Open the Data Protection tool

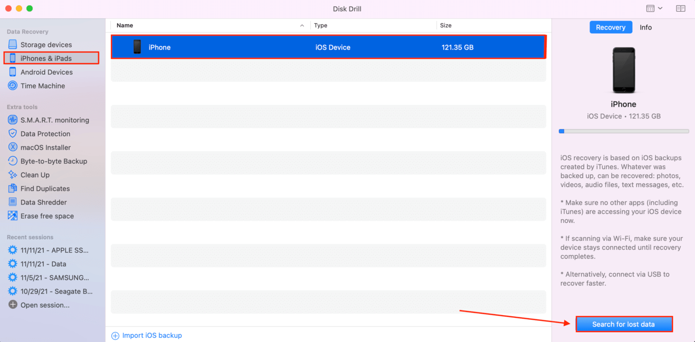click(45, 134)
